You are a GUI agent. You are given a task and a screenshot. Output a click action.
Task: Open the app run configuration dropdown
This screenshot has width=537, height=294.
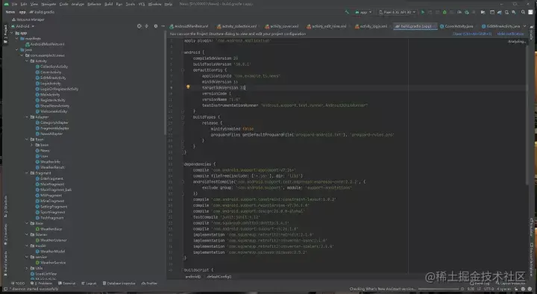(363, 12)
